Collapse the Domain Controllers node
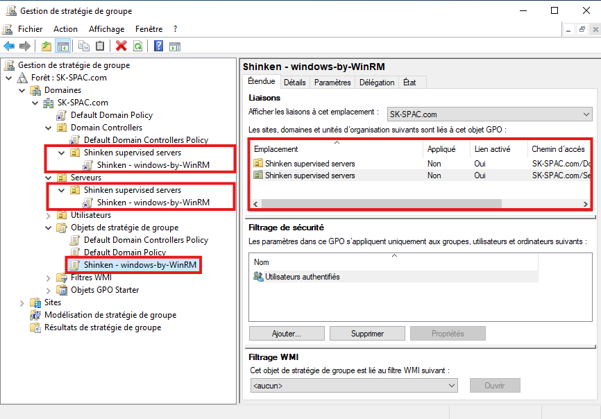Viewport: 601px width, 419px height. [x=49, y=128]
